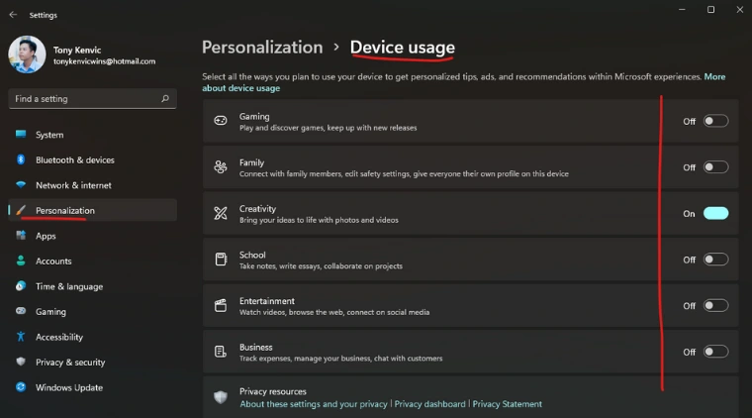Enable the Business toggle switch

click(x=715, y=352)
